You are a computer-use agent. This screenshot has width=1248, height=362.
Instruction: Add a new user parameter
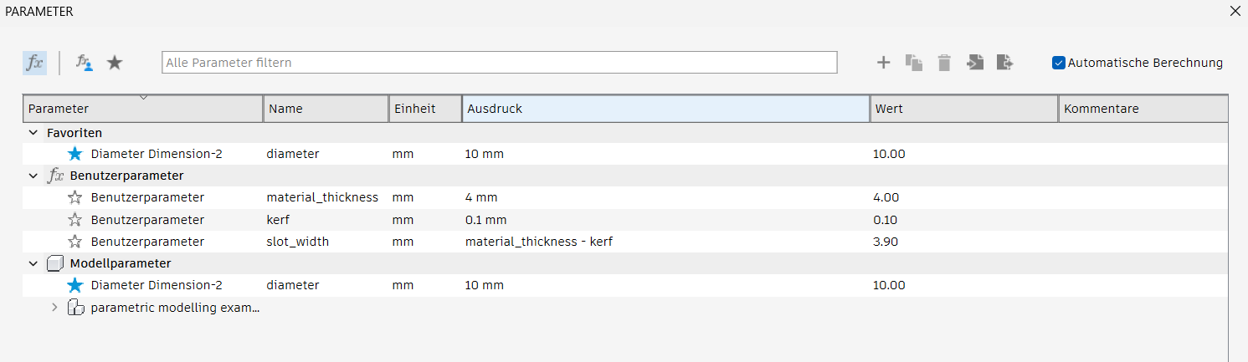[883, 63]
